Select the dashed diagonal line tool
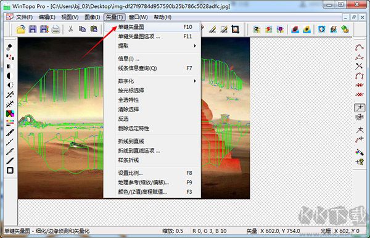370x238 pixels. click(10, 142)
